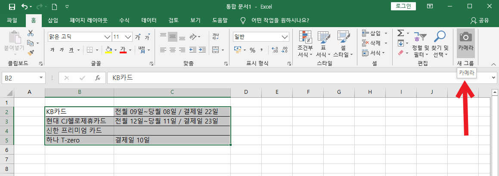The image size is (499, 176).
Task: Toggle Middle Align (highlighted) button
Action: tap(173, 37)
